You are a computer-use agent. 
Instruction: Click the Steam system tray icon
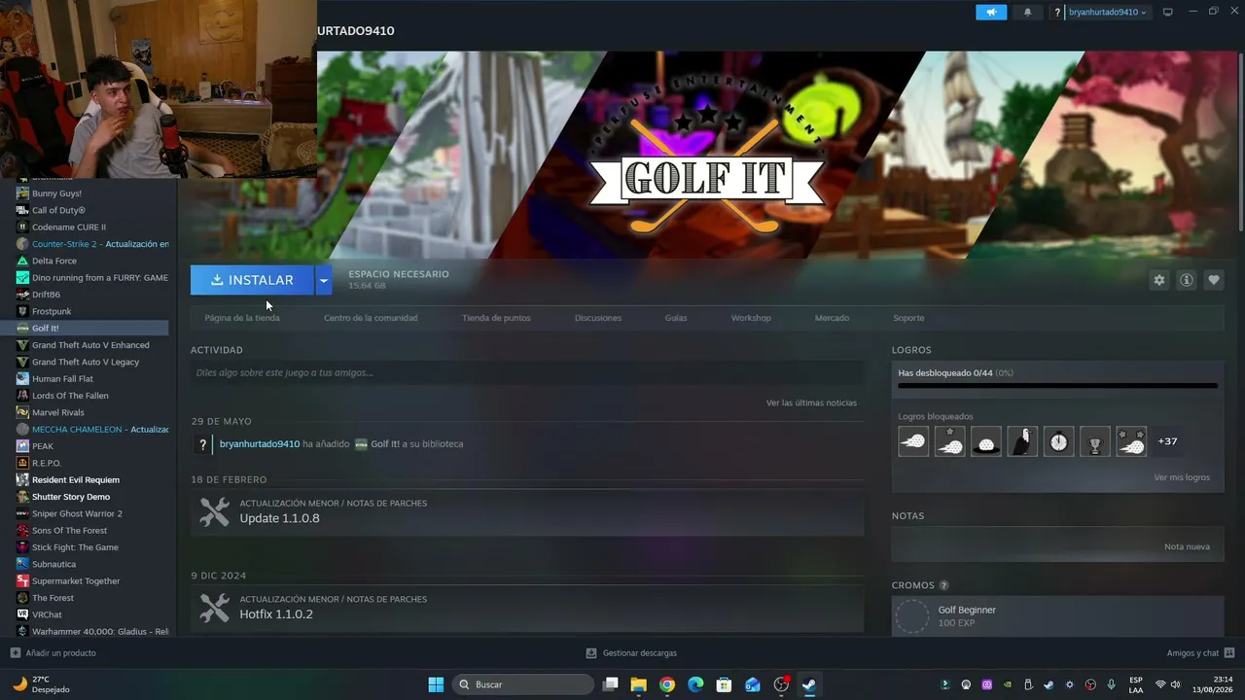1049,684
